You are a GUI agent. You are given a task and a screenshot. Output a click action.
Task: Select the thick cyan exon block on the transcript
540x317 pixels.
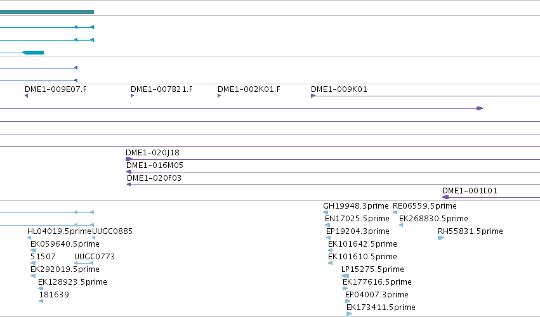point(34,53)
